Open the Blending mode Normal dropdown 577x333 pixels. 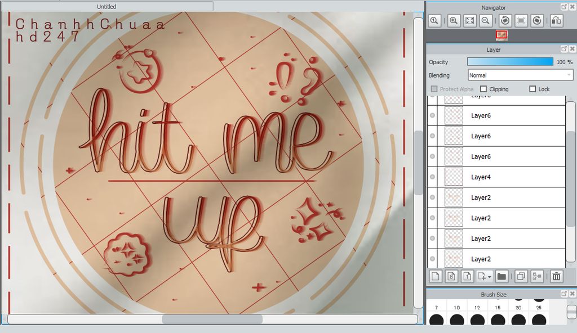521,75
